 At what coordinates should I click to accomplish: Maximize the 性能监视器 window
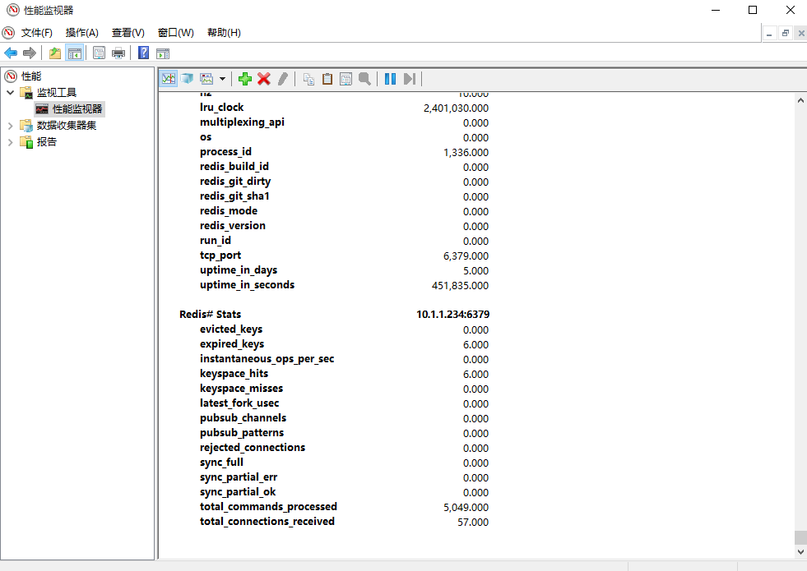click(753, 10)
